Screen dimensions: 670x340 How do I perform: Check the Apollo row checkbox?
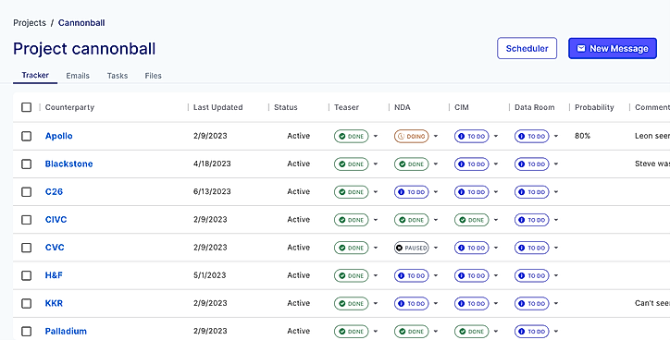click(27, 136)
